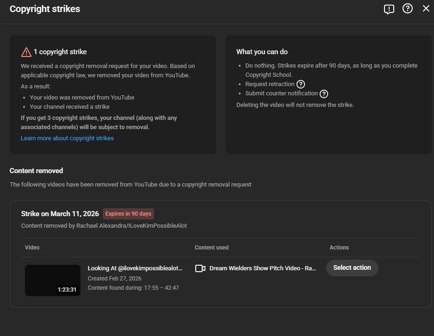
Task: Click video title 'Looking At @ilovekimpossiblealot…'
Action: [135, 268]
